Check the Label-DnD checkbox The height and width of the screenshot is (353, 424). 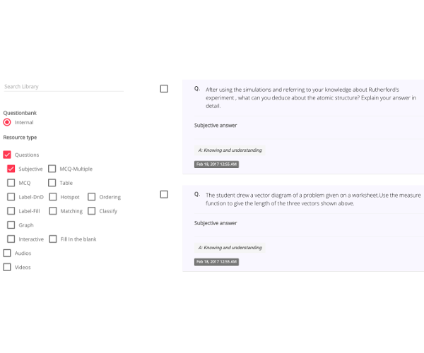(11, 197)
